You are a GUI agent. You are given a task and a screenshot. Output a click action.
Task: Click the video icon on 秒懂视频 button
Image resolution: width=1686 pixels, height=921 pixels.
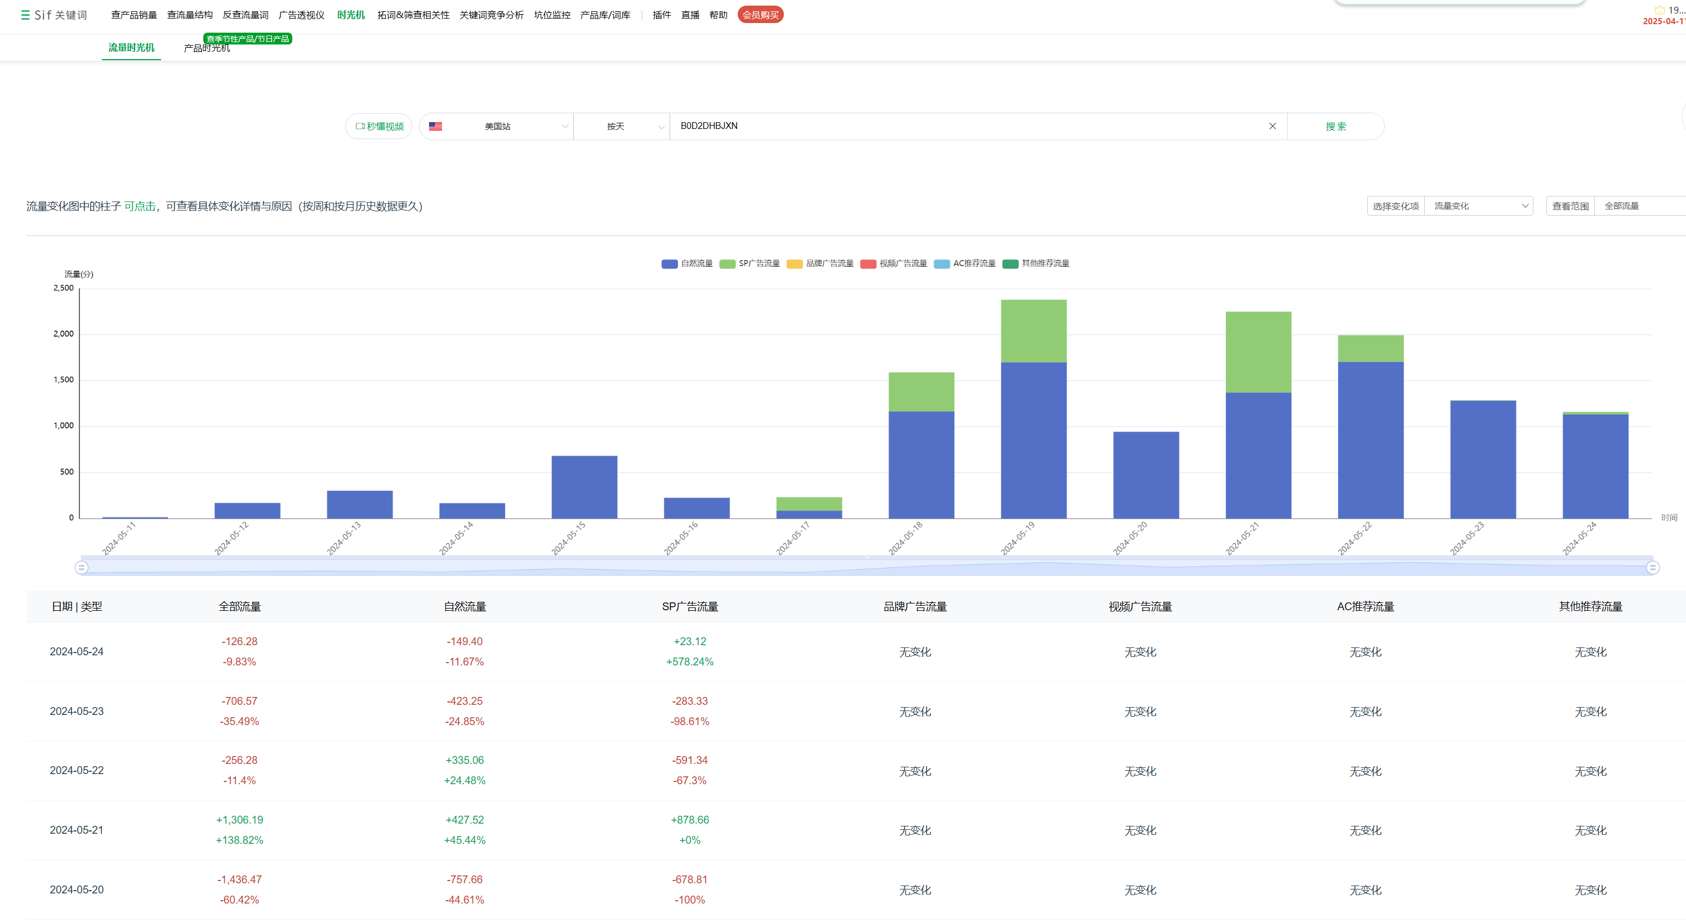359,126
